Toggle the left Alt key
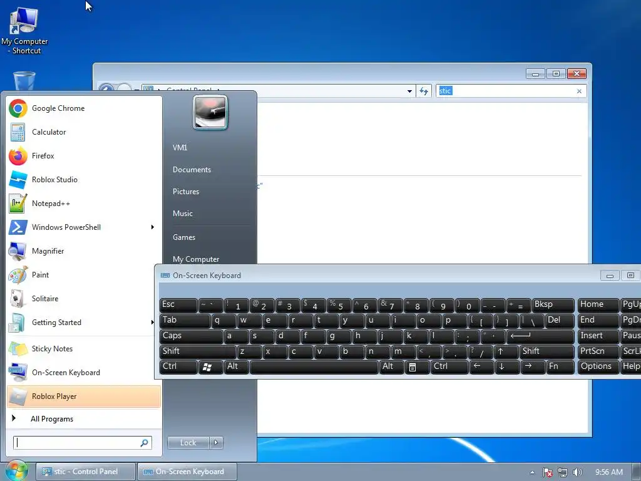The image size is (641, 481). pos(237,366)
